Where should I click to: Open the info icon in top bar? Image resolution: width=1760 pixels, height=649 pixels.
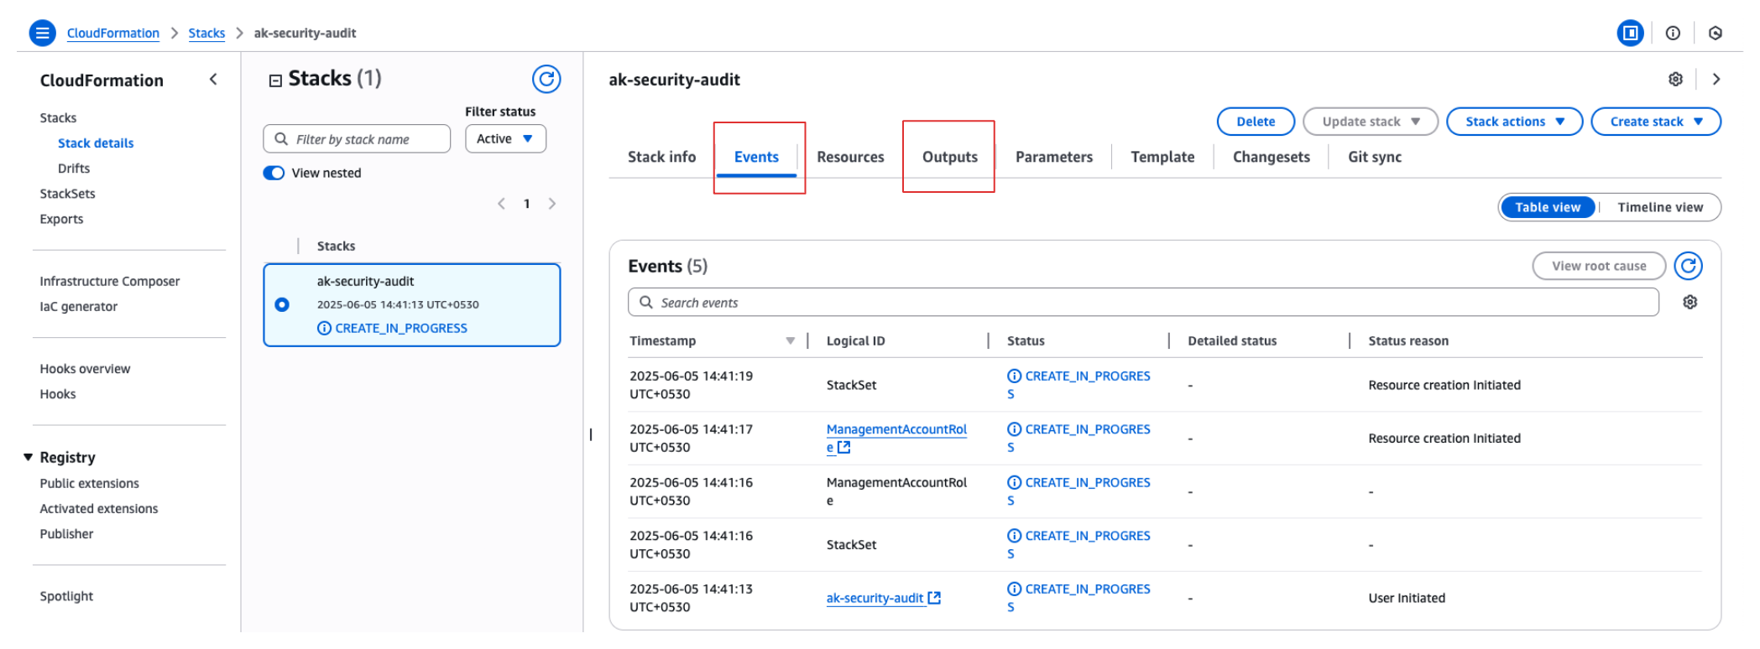pyautogui.click(x=1673, y=33)
